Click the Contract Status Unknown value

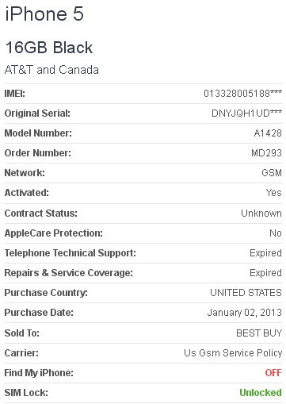click(261, 214)
